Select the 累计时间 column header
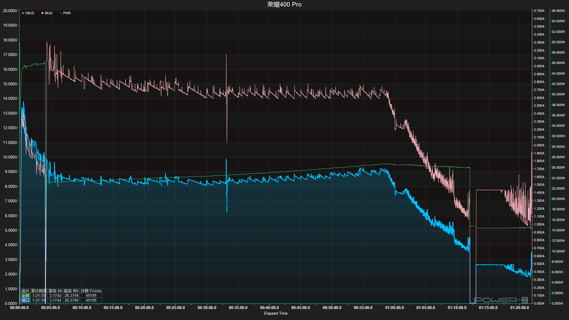 click(39, 291)
